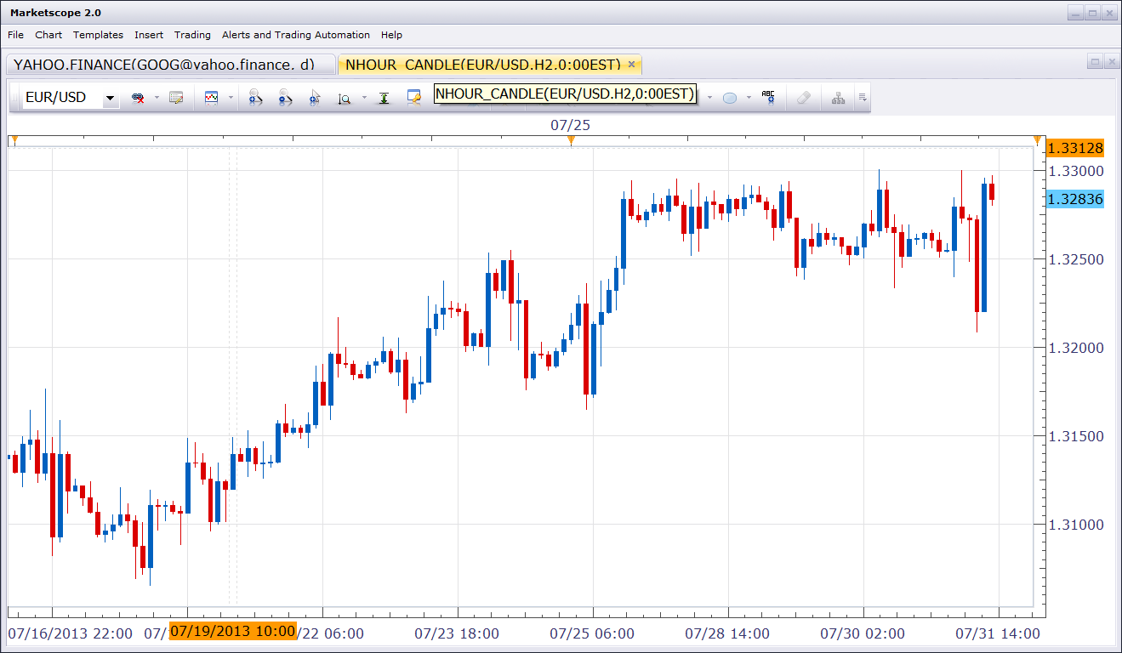
Task: Click the add text label ABC icon
Action: click(768, 98)
